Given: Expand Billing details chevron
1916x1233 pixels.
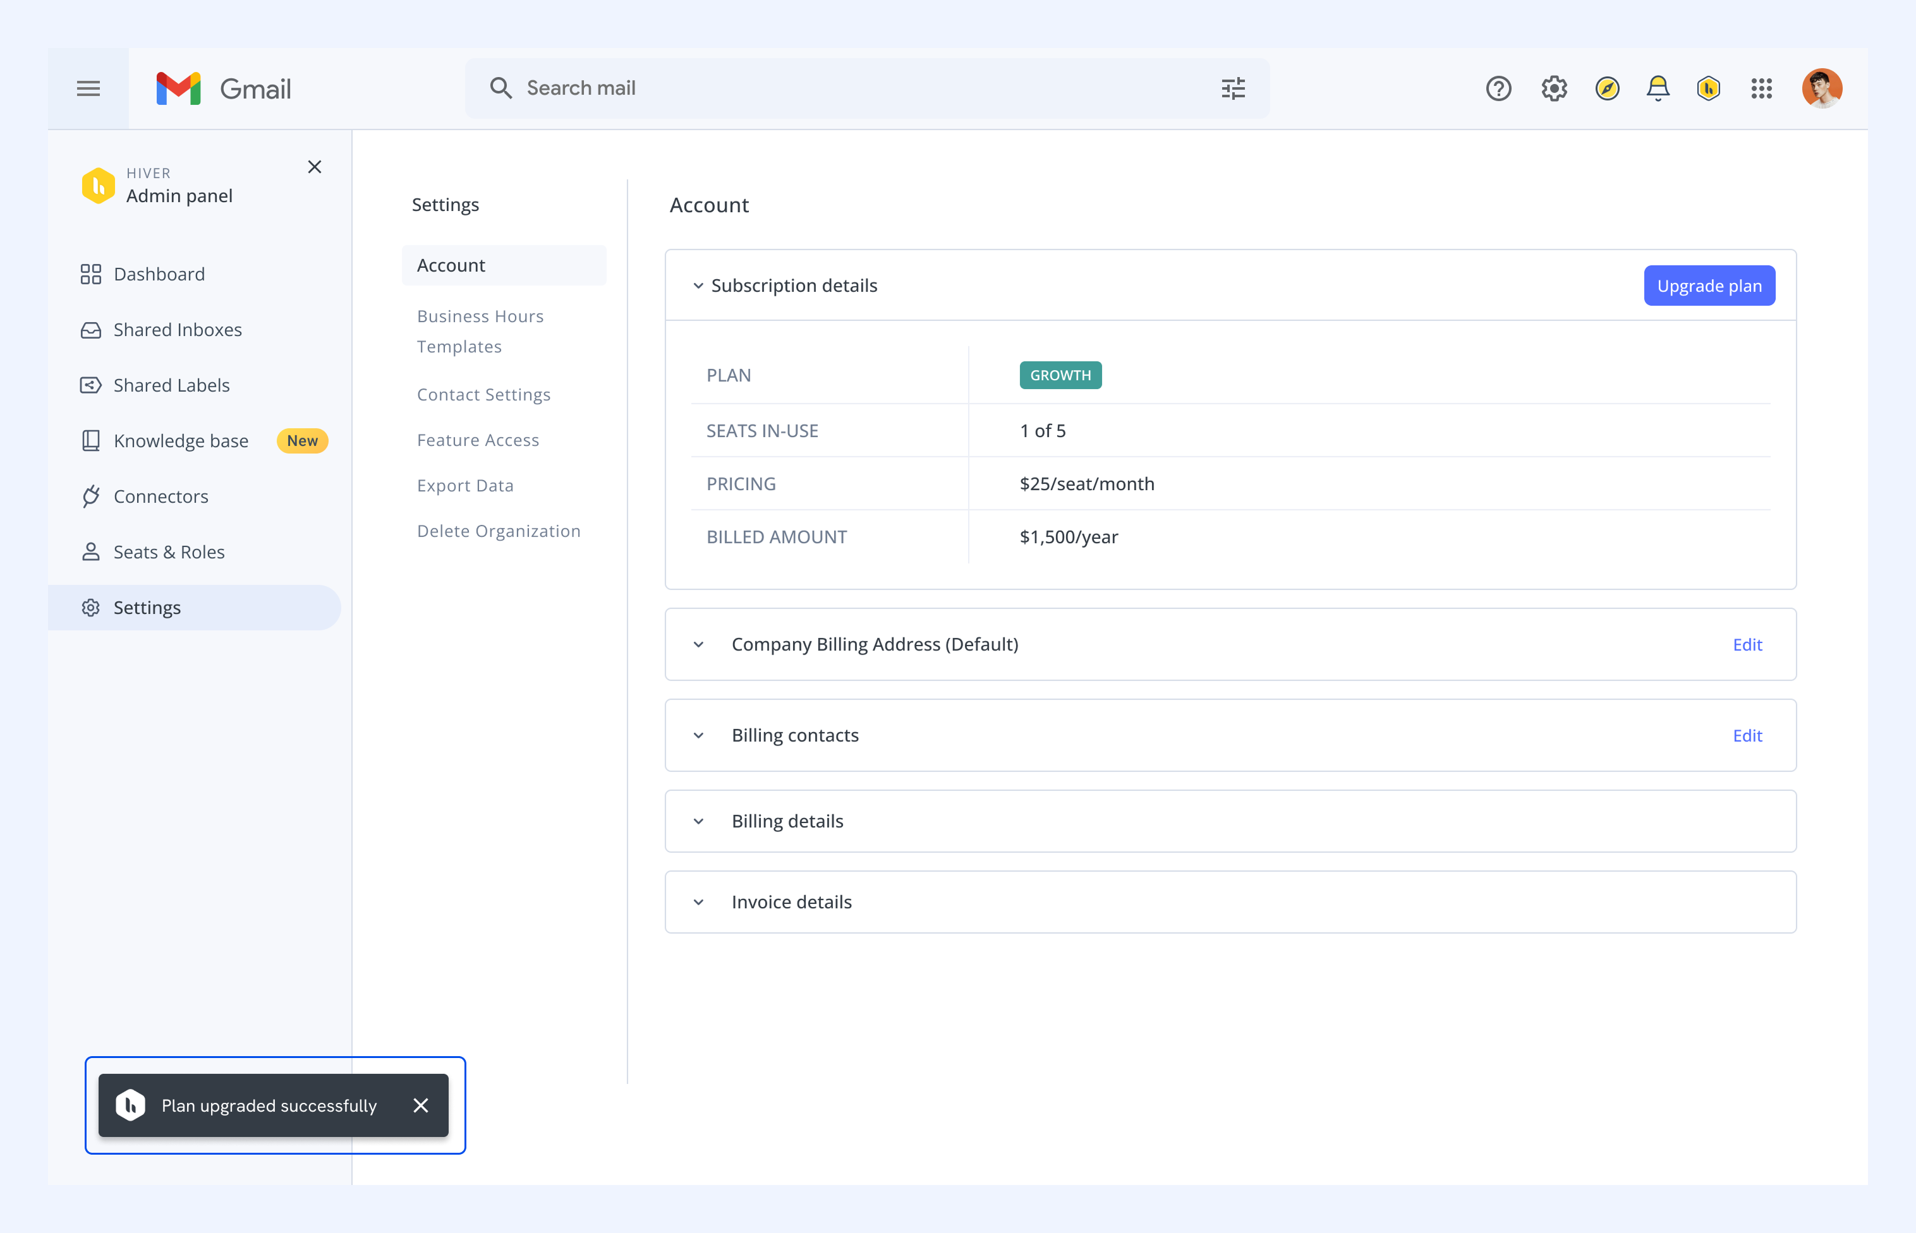Looking at the screenshot, I should coord(698,821).
